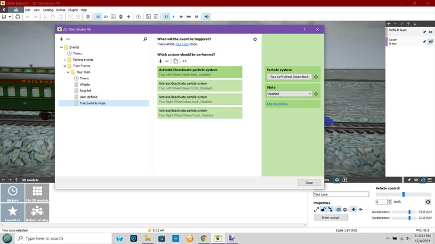Toggle visibility of Default layer

click(431, 31)
